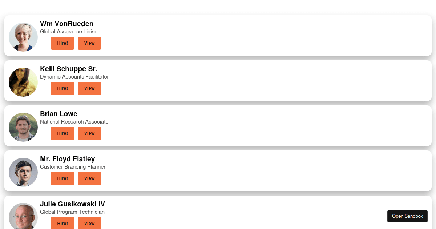Select the Wm VonRueden name heading
The image size is (436, 229).
pyautogui.click(x=67, y=24)
